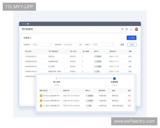The width and height of the screenshot is (160, 128).
Task: Click 解析失败 status in 1110029 row
Action: pos(103,106)
